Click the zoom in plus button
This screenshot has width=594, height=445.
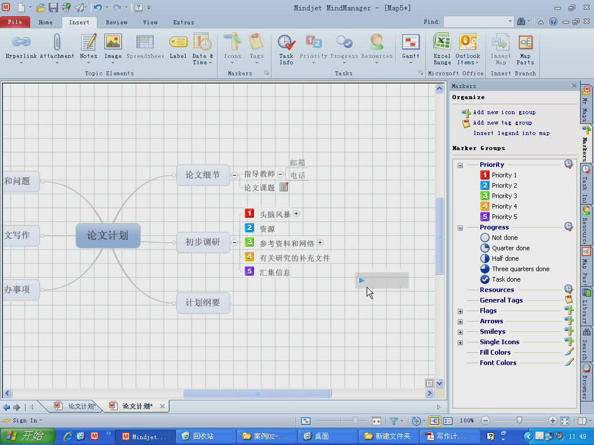[552, 421]
